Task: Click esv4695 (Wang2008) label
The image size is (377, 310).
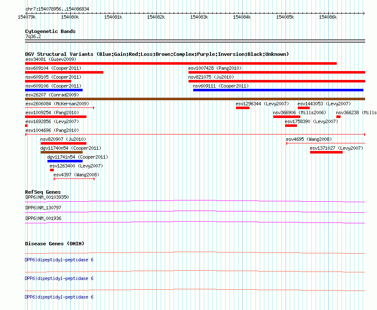Action: pos(309,139)
